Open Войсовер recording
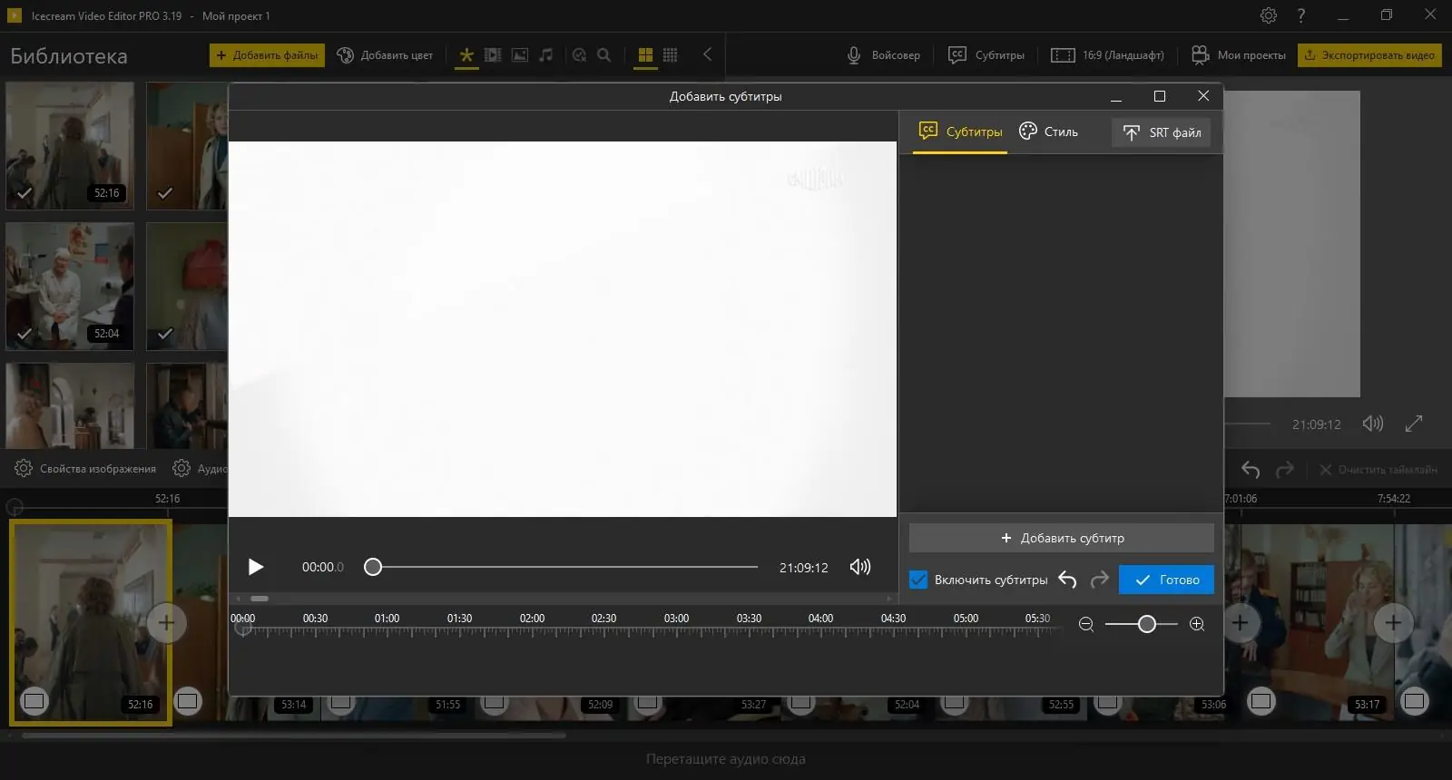 tap(883, 55)
